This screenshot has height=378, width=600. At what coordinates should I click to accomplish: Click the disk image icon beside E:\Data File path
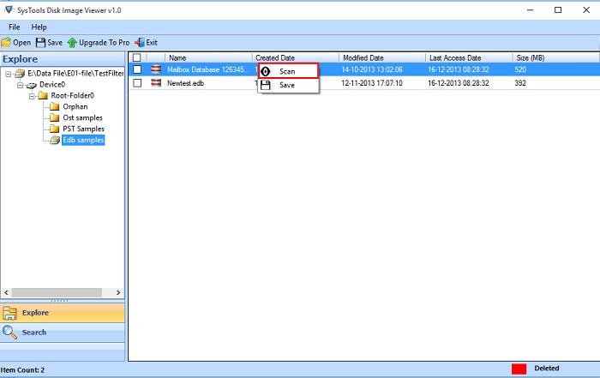pyautogui.click(x=20, y=73)
